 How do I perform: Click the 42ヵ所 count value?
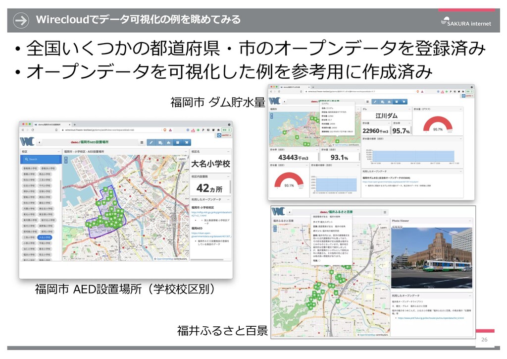pos(209,188)
